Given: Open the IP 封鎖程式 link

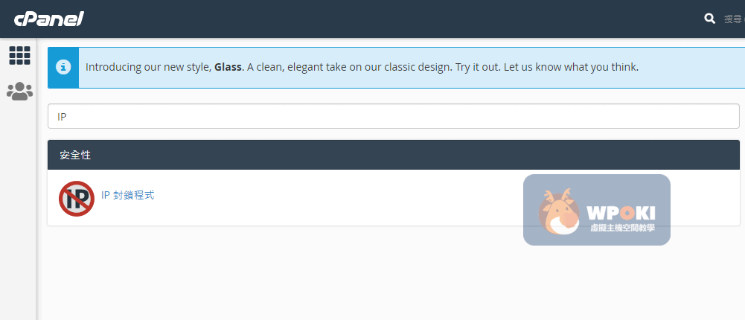Looking at the screenshot, I should [127, 196].
